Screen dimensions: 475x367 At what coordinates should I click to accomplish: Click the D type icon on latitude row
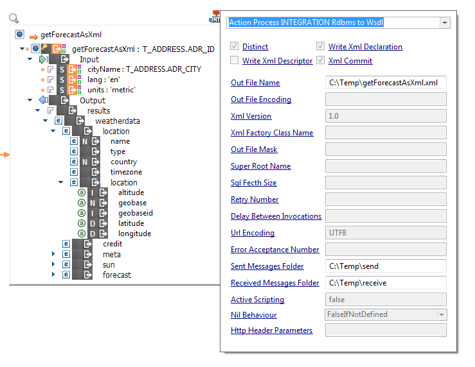pos(93,224)
